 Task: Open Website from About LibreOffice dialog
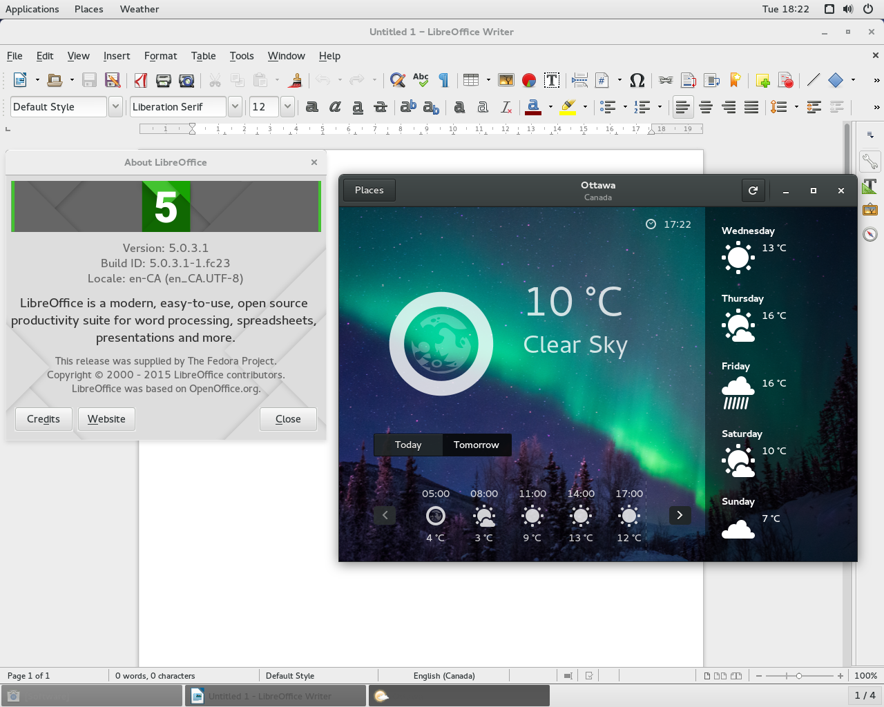[x=106, y=419]
